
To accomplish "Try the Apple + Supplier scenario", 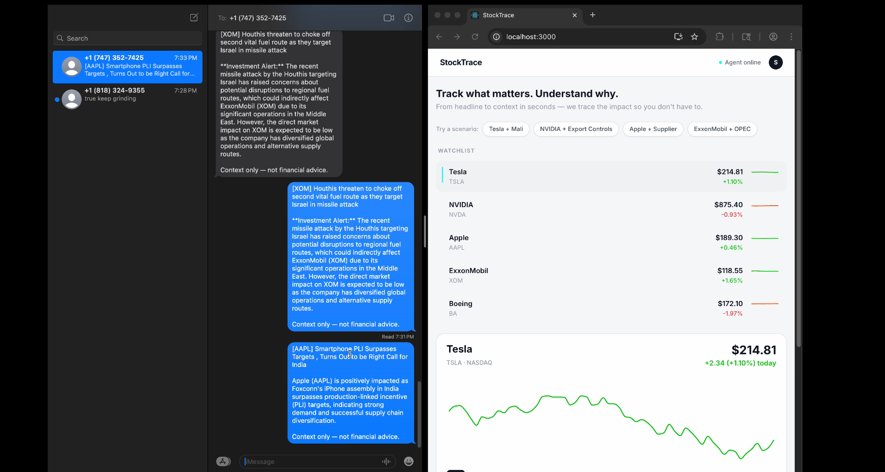I will (x=653, y=129).
